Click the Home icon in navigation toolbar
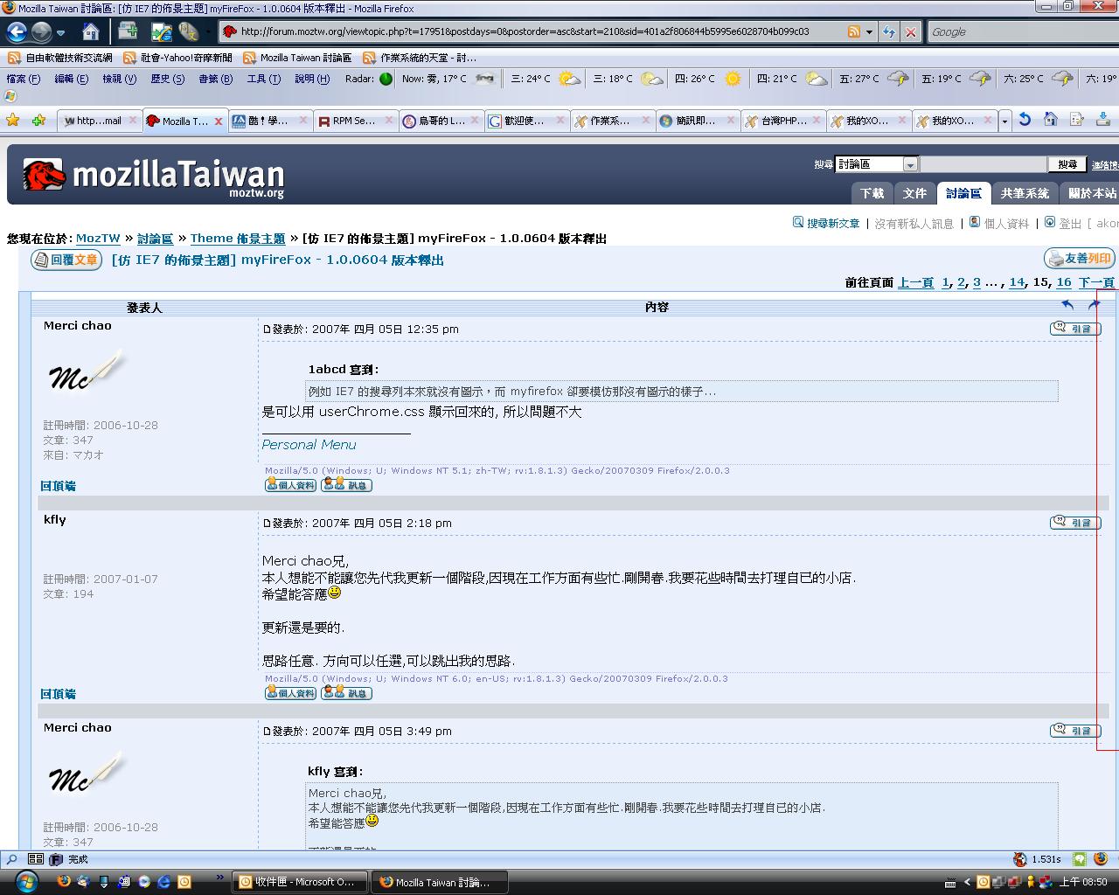Image resolution: width=1119 pixels, height=895 pixels. coord(91,32)
